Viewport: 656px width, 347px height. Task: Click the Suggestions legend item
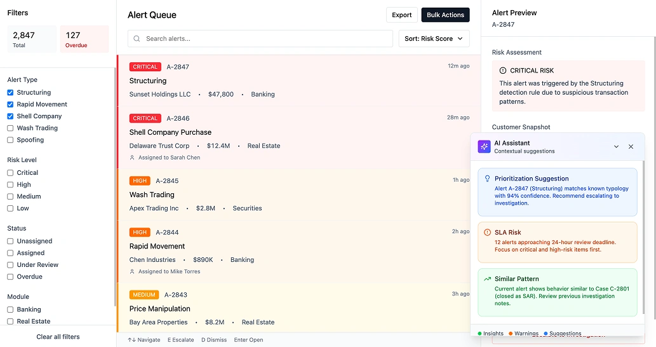562,333
